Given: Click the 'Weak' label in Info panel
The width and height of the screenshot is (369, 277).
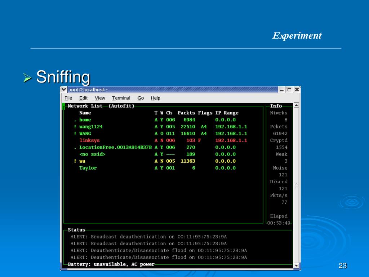Looking at the screenshot, I should [281, 154].
